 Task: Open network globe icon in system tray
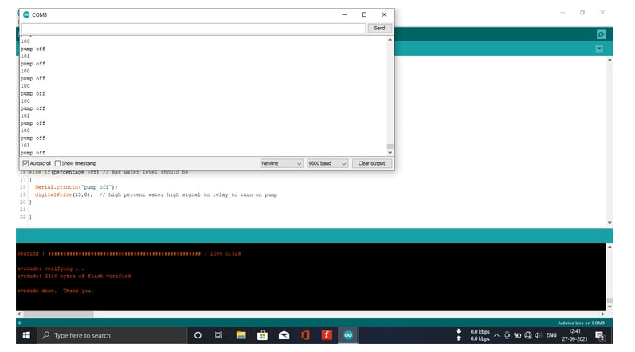[x=528, y=335]
